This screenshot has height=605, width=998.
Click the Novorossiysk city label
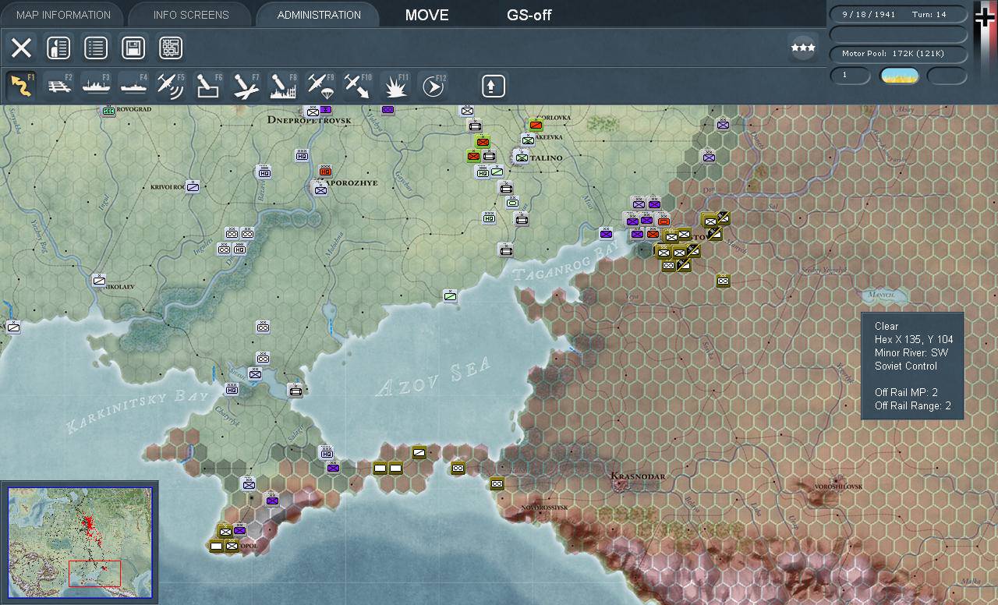[544, 508]
